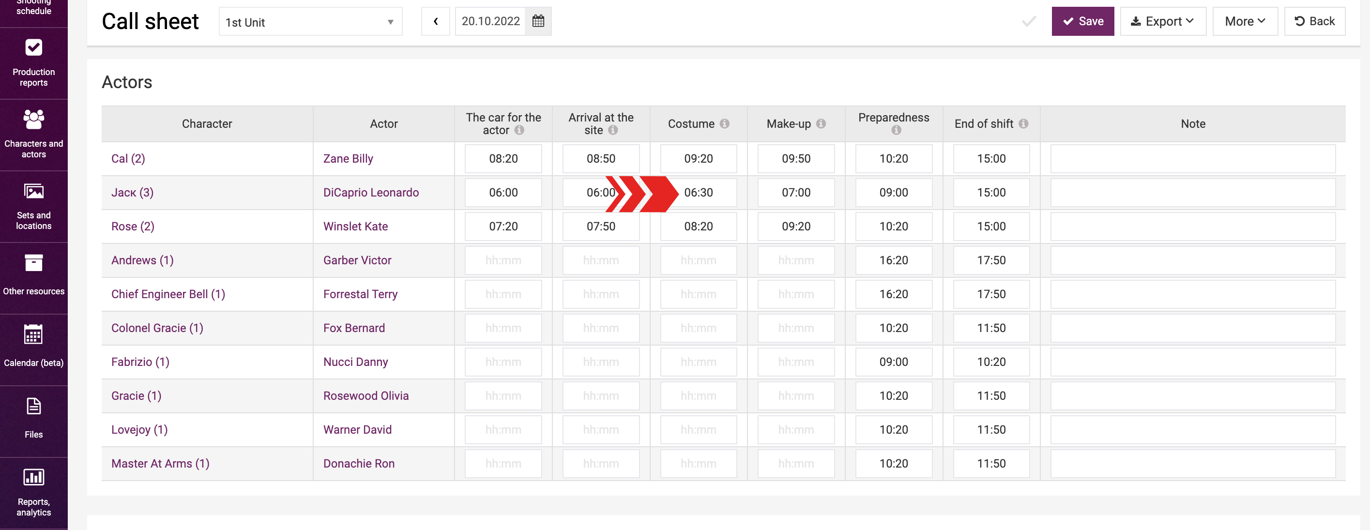
Task: Edit preparedness time 09:00 for DiCaprio Leonardo
Action: (894, 193)
